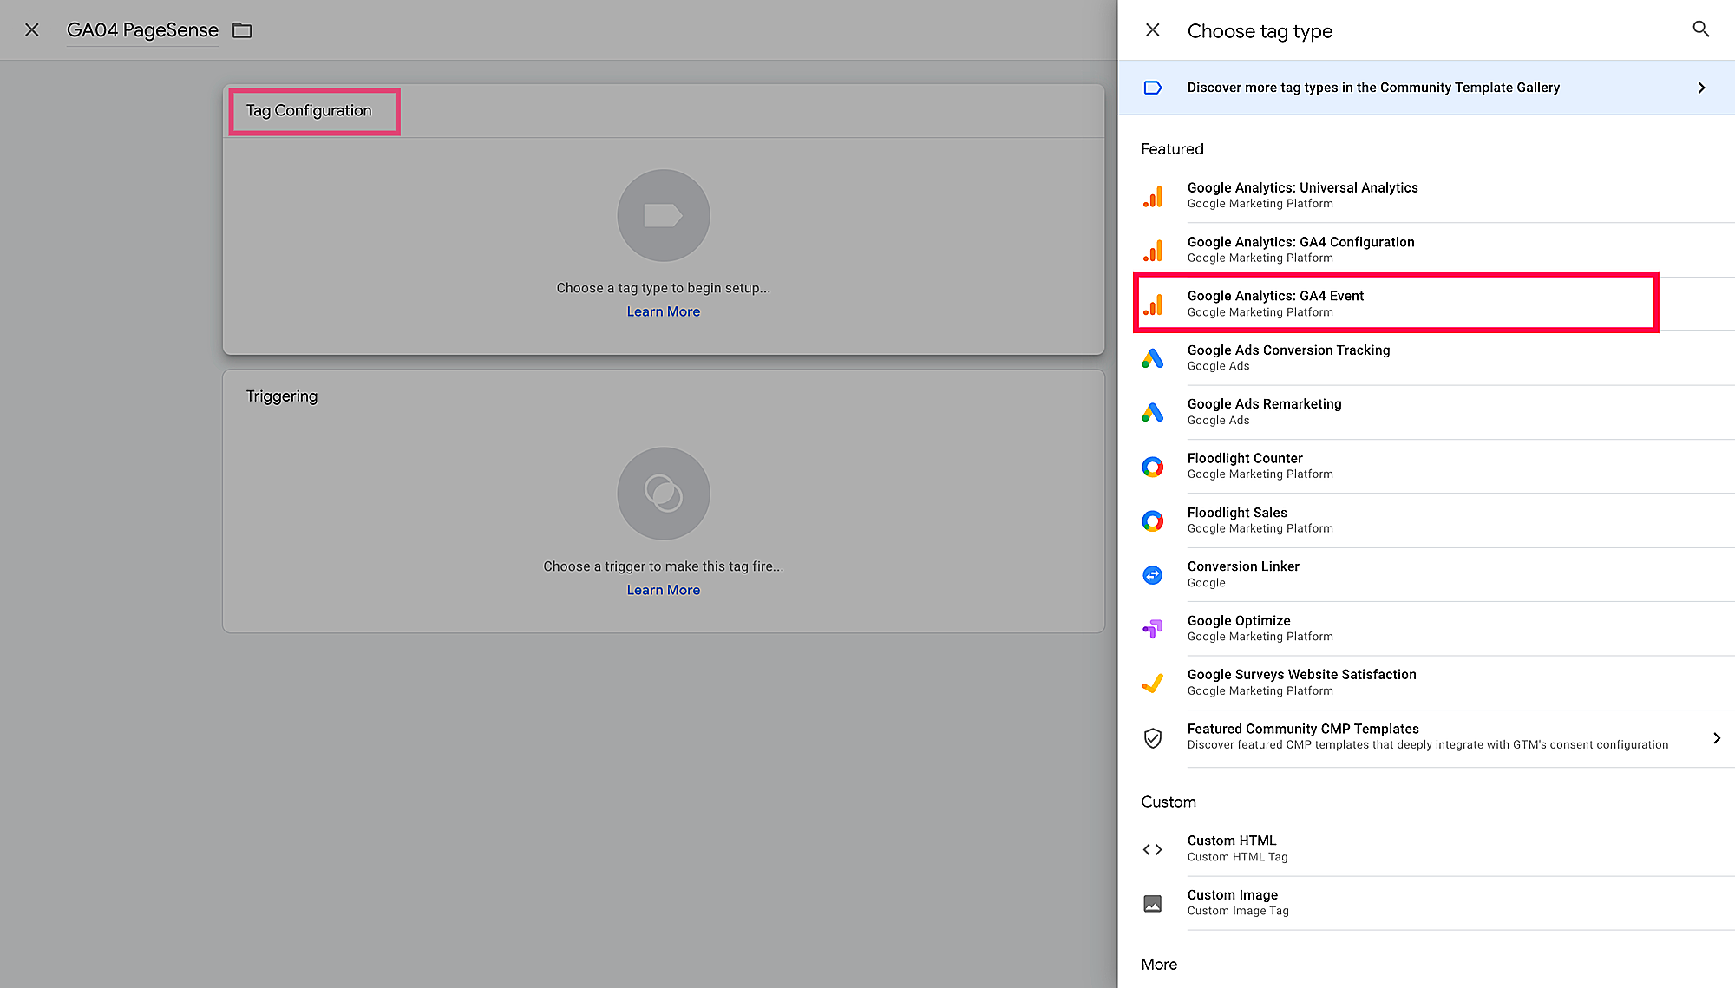Click the Floodlight Counter icon
Viewport: 1735px width, 988px height.
pyautogui.click(x=1152, y=467)
